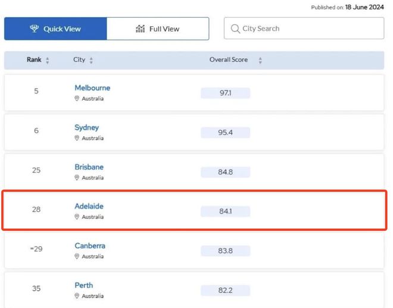Switch to the Quick View tab
This screenshot has height=308, width=393.
[x=55, y=29]
